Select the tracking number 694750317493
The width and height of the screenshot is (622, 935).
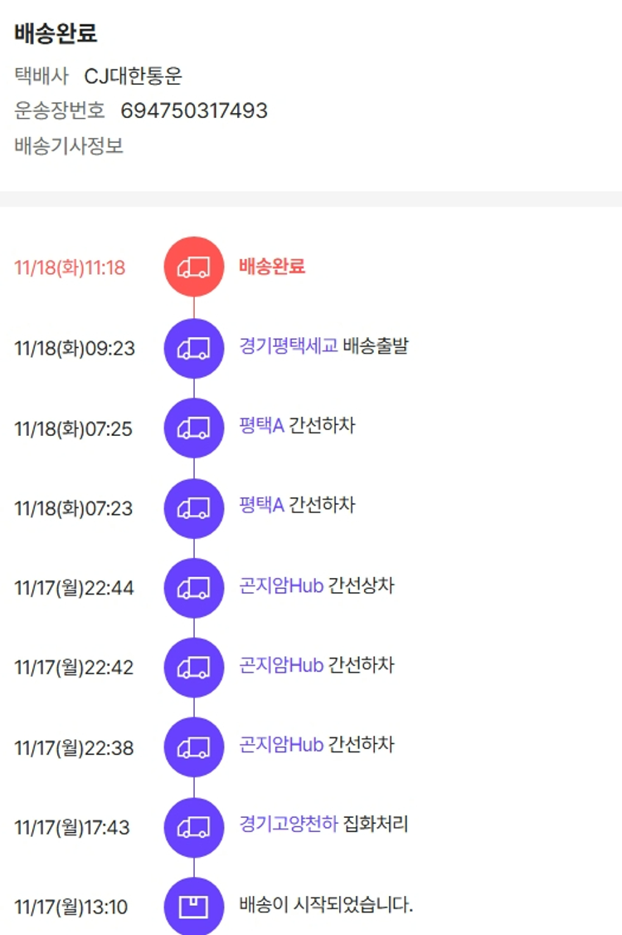coord(194,110)
